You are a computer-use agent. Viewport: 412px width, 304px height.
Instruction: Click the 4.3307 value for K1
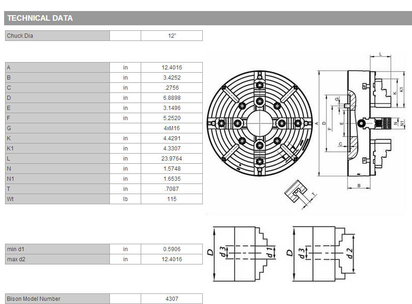[172, 149]
